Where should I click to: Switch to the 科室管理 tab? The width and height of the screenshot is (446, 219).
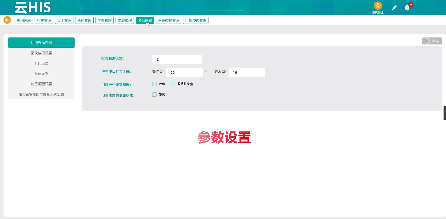[x=44, y=20]
